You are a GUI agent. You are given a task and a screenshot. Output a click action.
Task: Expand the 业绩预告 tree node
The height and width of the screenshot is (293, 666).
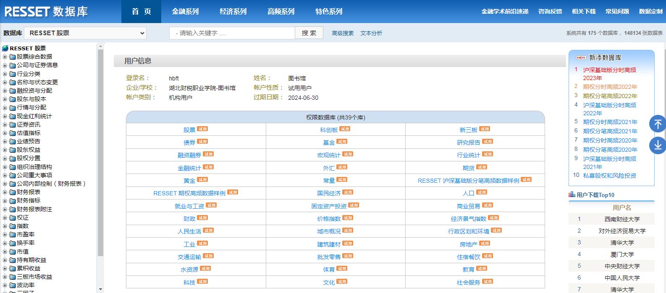(x=5, y=141)
